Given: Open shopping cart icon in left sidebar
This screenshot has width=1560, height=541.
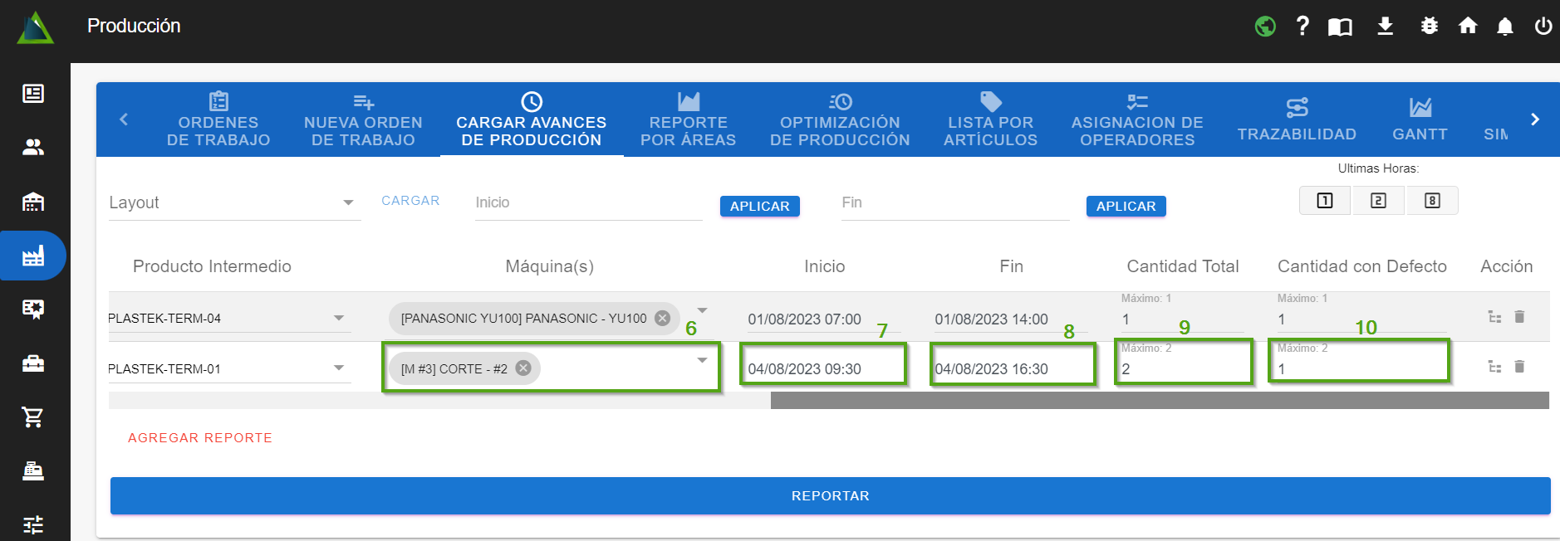Looking at the screenshot, I should point(33,417).
